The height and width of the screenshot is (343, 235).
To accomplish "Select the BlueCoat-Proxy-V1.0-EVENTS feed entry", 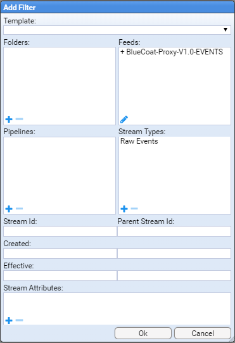I will (172, 52).
